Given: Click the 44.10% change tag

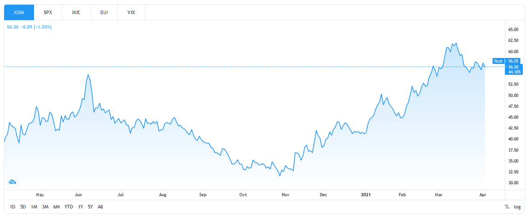Looking at the screenshot, I should point(514,72).
